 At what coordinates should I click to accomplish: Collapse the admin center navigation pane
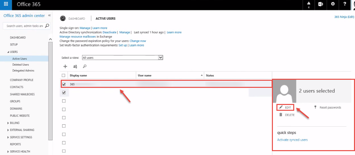click(x=49, y=15)
